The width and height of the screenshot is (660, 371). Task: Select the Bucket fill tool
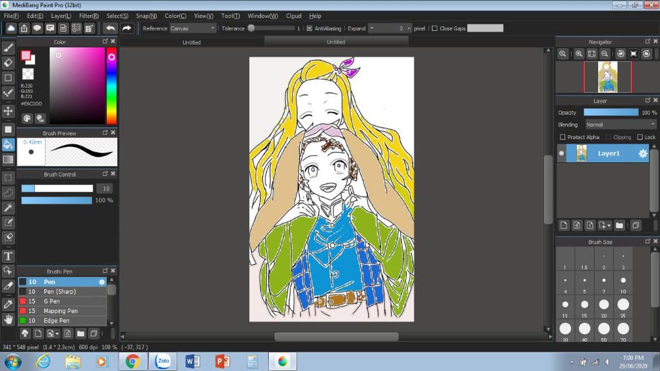pos(8,145)
